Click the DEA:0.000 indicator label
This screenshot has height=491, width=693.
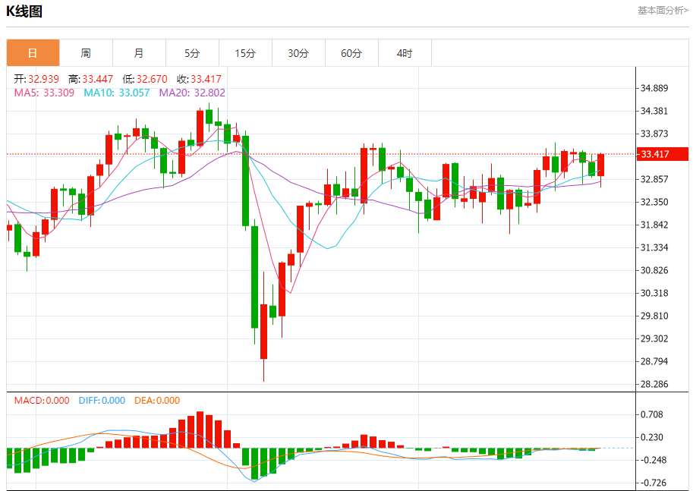[157, 401]
